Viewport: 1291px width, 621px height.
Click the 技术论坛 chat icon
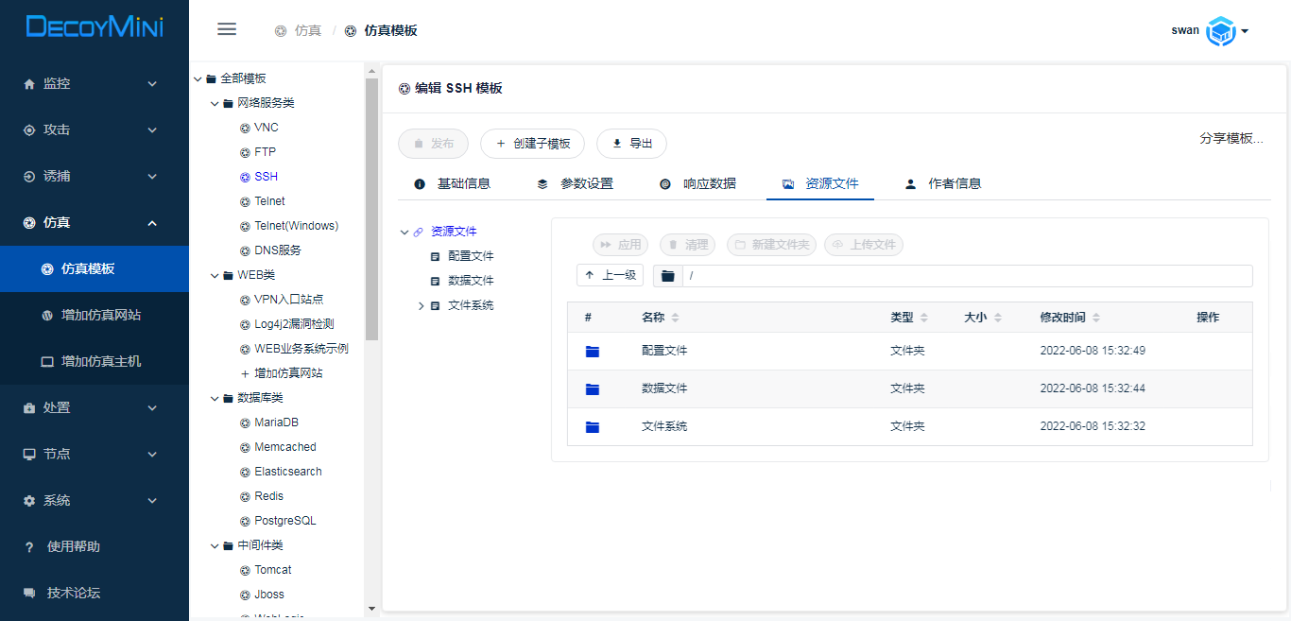pyautogui.click(x=29, y=594)
